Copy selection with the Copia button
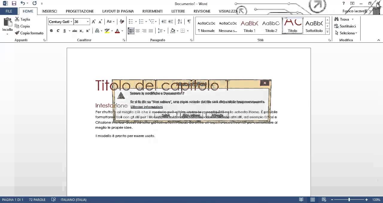383x203 pixels. point(22,26)
